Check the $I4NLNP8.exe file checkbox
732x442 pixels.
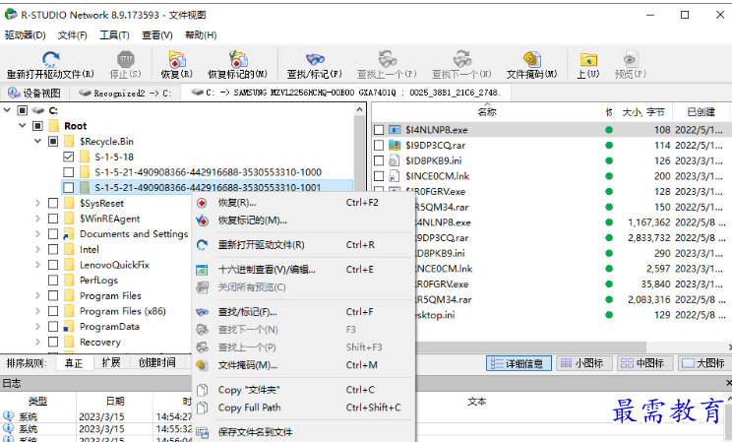pyautogui.click(x=379, y=130)
